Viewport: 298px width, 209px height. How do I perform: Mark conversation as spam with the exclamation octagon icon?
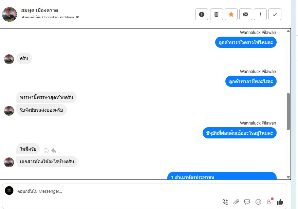tap(202, 14)
